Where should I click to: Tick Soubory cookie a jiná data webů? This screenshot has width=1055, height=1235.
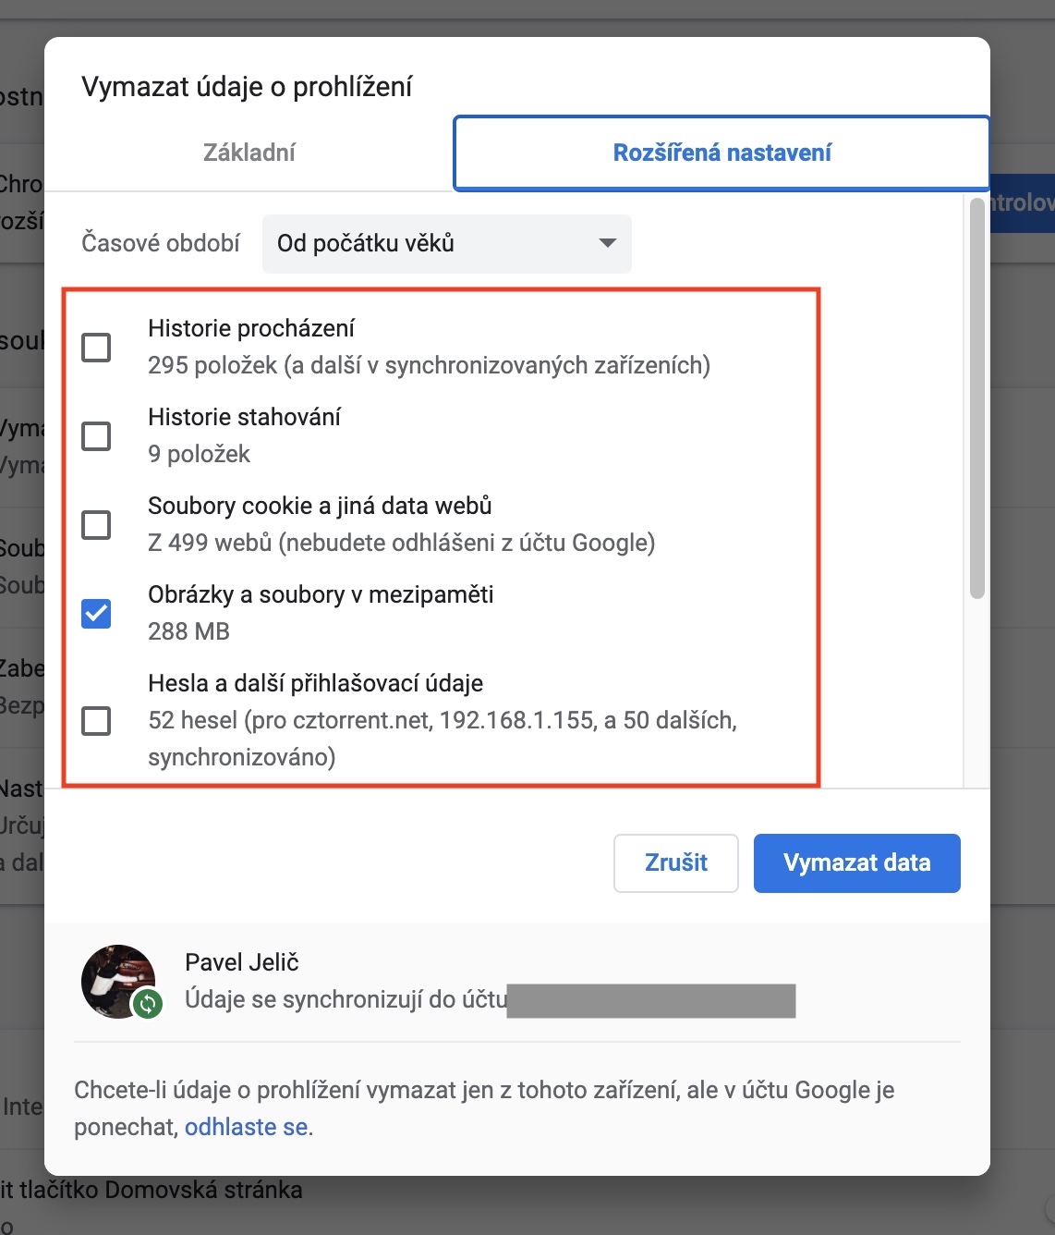click(x=96, y=525)
